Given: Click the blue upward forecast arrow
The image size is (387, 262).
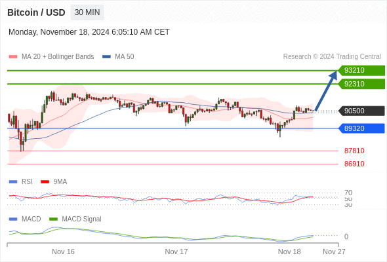Looking at the screenshot, I should (326, 90).
